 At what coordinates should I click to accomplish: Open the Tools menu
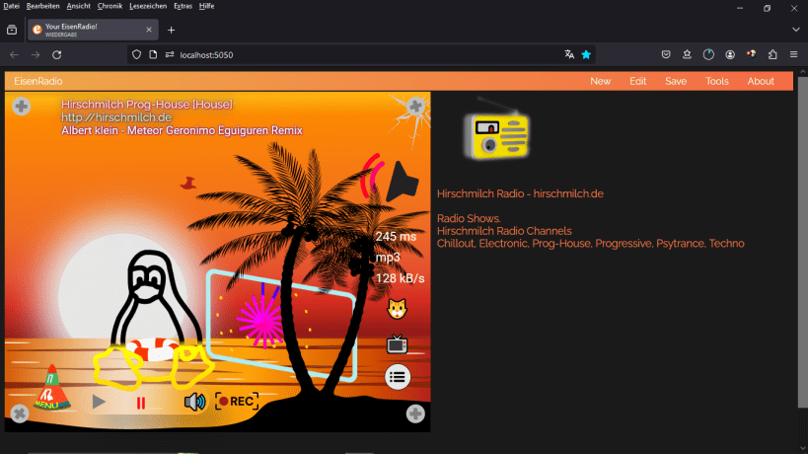pos(717,81)
